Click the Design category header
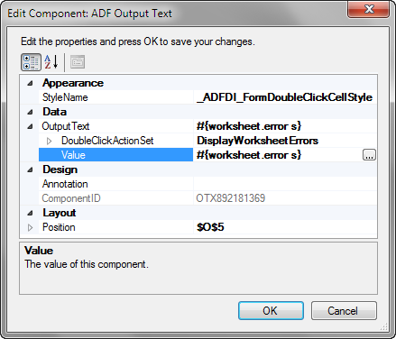This screenshot has height=339, width=396. click(60, 169)
